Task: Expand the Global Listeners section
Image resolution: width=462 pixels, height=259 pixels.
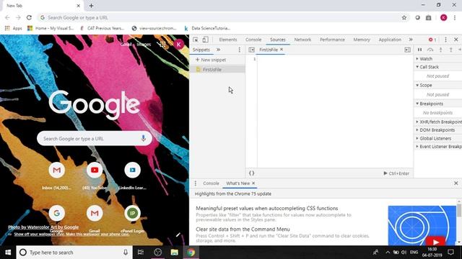Action: pos(438,138)
